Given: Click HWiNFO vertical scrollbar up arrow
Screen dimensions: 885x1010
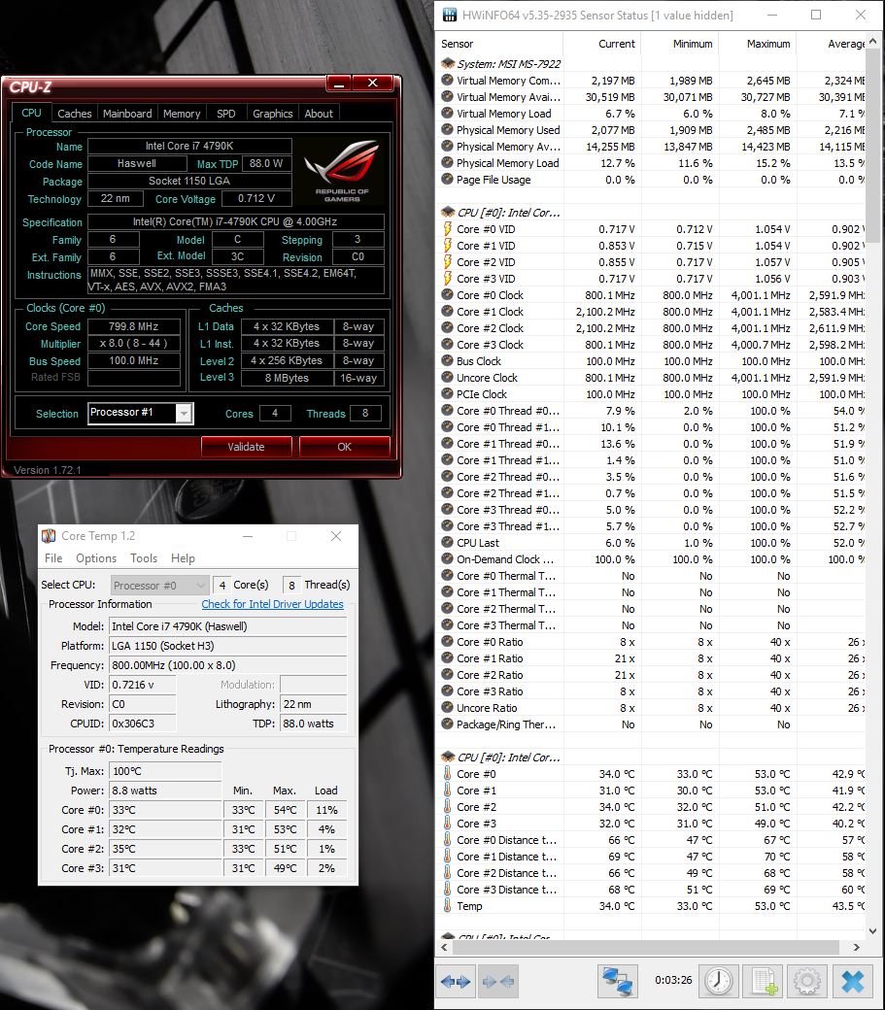Looking at the screenshot, I should pyautogui.click(x=872, y=41).
